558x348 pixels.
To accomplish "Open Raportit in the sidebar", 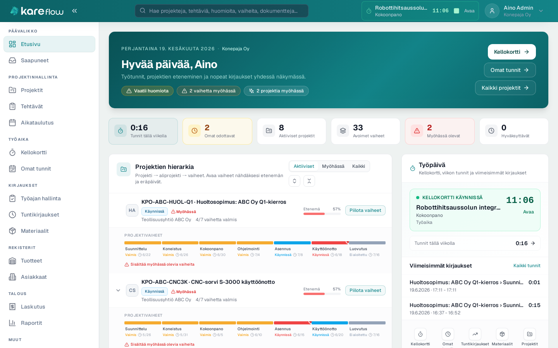I will (49, 323).
